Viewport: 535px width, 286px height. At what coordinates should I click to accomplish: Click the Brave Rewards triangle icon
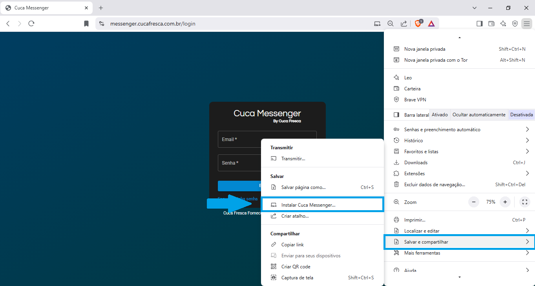tap(431, 24)
